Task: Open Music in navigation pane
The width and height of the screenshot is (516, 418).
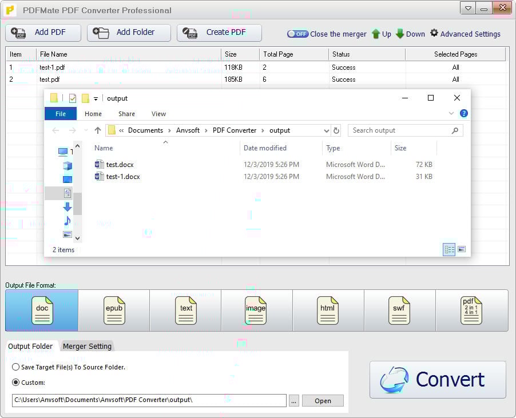Action: click(x=68, y=221)
